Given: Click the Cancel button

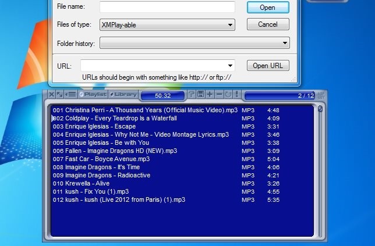Looking at the screenshot, I should (268, 24).
